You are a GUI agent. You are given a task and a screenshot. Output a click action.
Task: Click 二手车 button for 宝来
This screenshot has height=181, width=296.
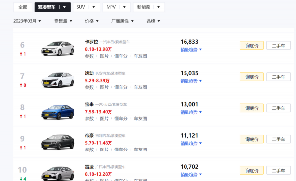tap(278, 108)
